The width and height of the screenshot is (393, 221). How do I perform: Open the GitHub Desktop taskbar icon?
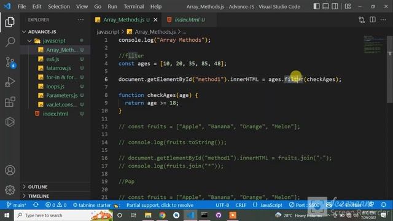[219, 215]
